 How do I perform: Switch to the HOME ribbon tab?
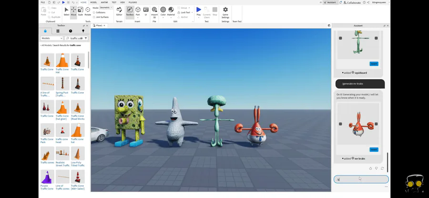83,2
